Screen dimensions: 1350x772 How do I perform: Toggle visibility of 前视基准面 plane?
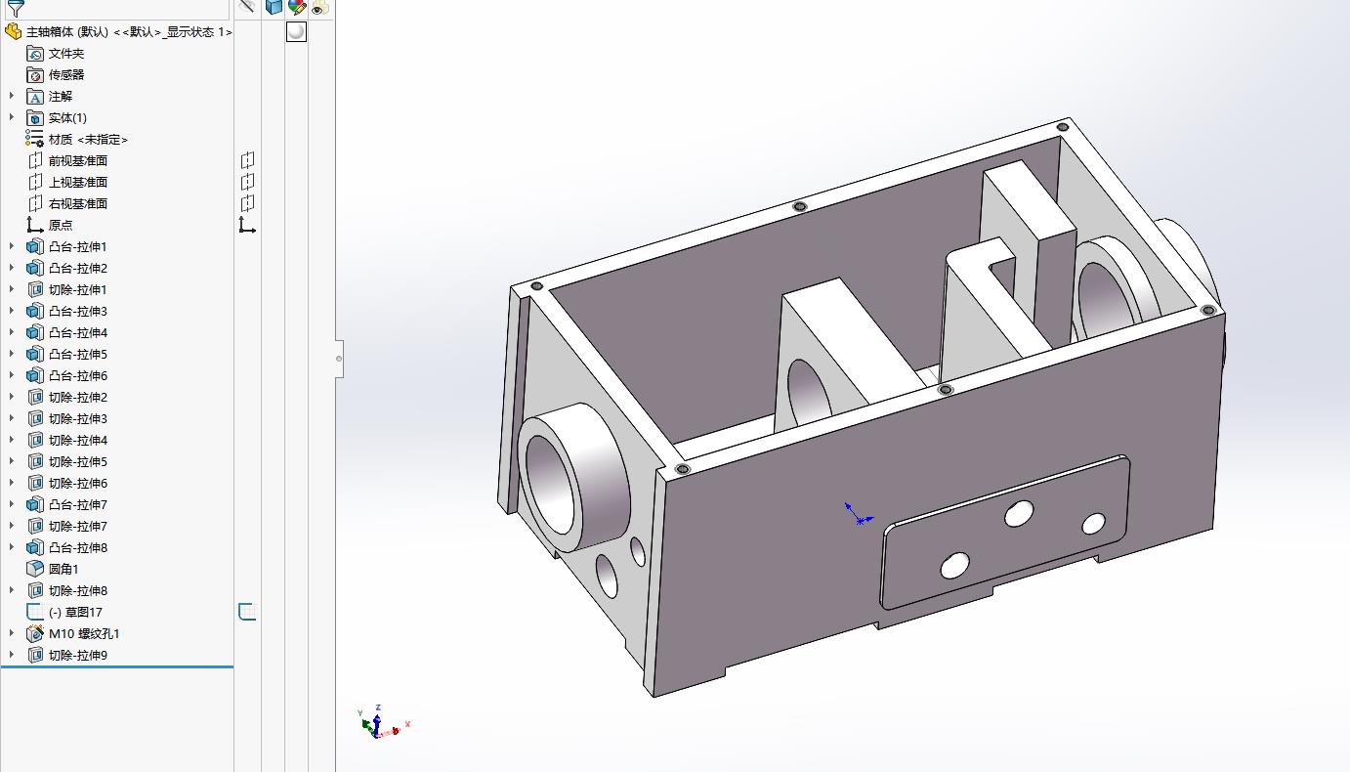pos(247,160)
